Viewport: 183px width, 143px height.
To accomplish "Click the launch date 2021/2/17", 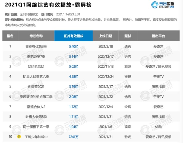I will tap(106, 87).
